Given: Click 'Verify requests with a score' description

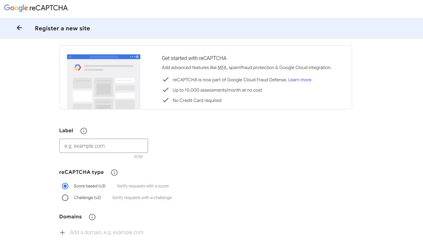Looking at the screenshot, I should [143, 186].
